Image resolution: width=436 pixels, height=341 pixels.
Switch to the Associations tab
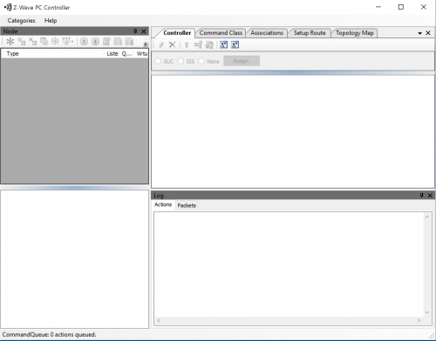267,33
